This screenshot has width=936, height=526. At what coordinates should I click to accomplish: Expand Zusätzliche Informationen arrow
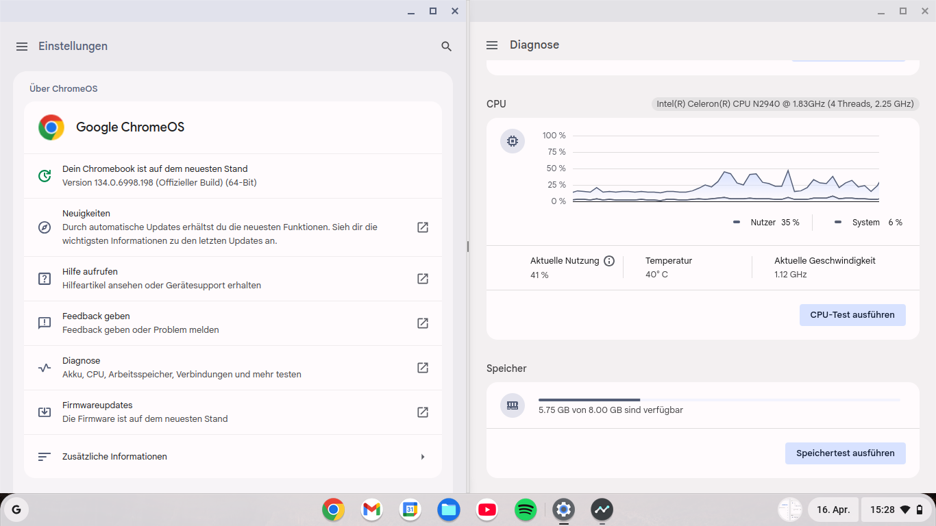[x=423, y=457]
